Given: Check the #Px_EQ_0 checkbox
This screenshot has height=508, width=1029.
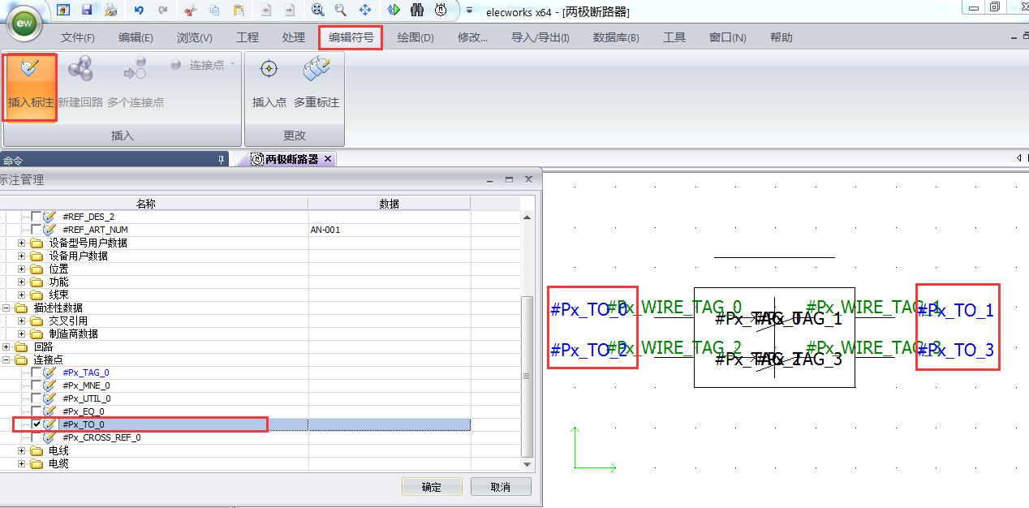Looking at the screenshot, I should click(36, 411).
